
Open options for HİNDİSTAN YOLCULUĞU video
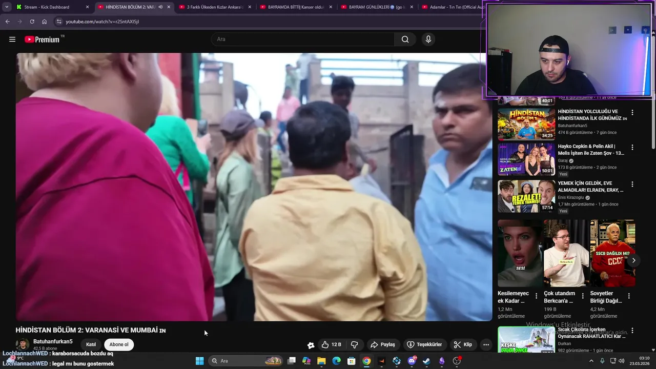632,112
